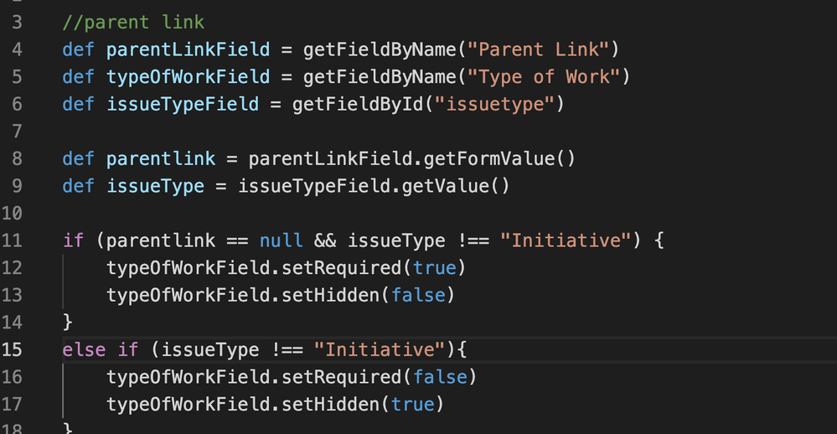Click the true value in setRequired on line 12
837x434 pixels.
(x=435, y=268)
